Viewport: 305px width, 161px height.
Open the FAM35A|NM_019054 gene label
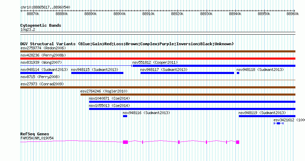click(x=37, y=138)
